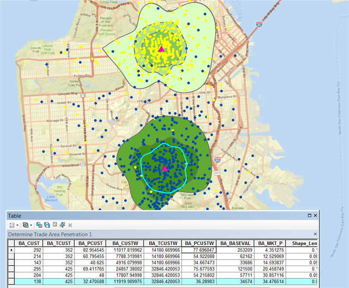Click the Zoom To Selected icon
The image size is (349, 288).
coord(62,225)
